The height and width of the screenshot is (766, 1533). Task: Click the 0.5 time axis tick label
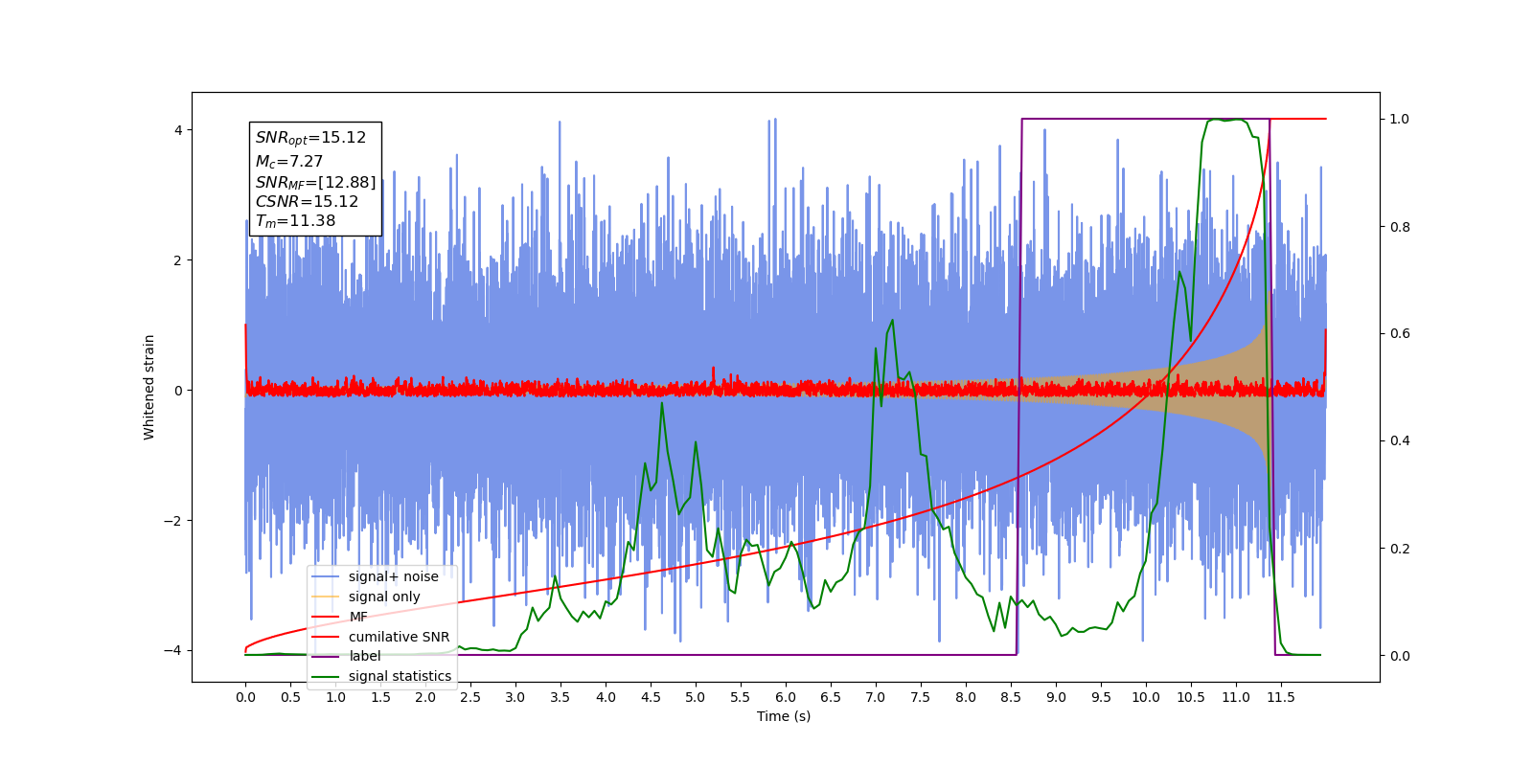click(290, 697)
